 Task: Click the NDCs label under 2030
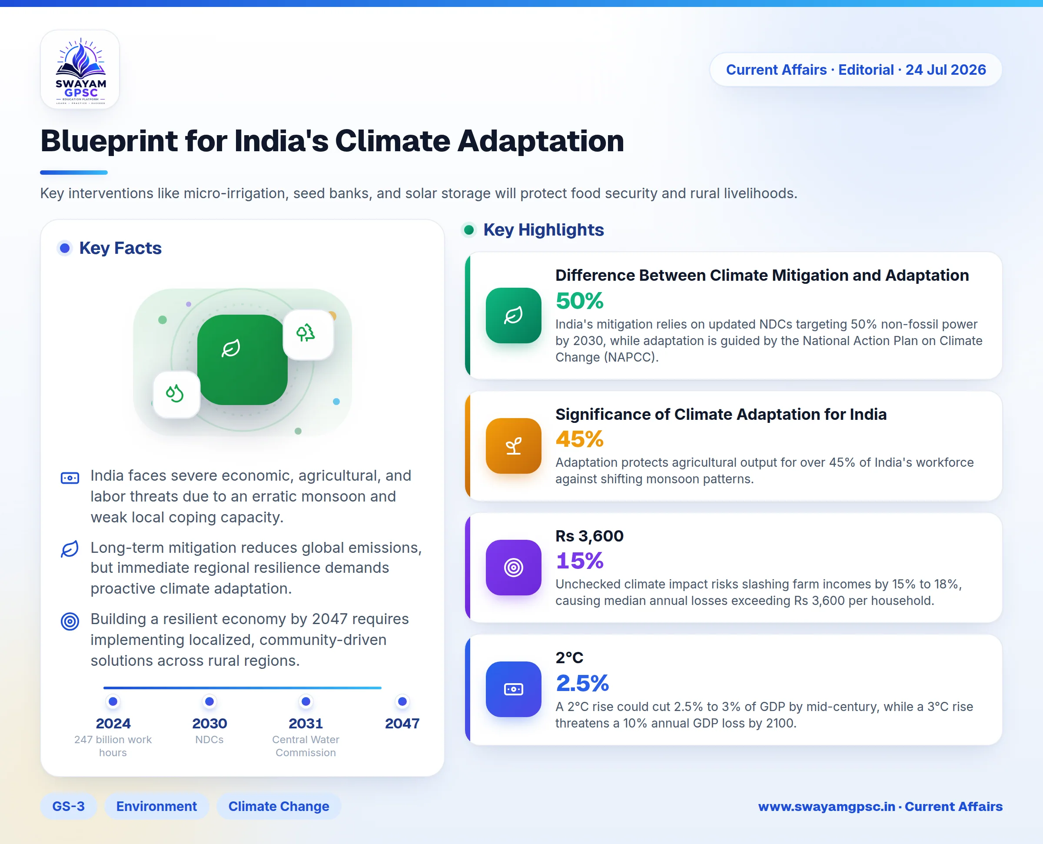[x=209, y=739]
